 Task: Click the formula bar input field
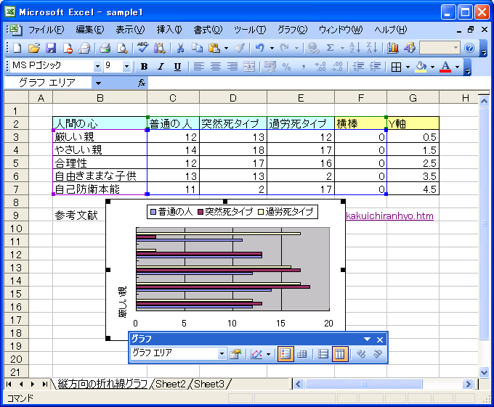point(318,83)
